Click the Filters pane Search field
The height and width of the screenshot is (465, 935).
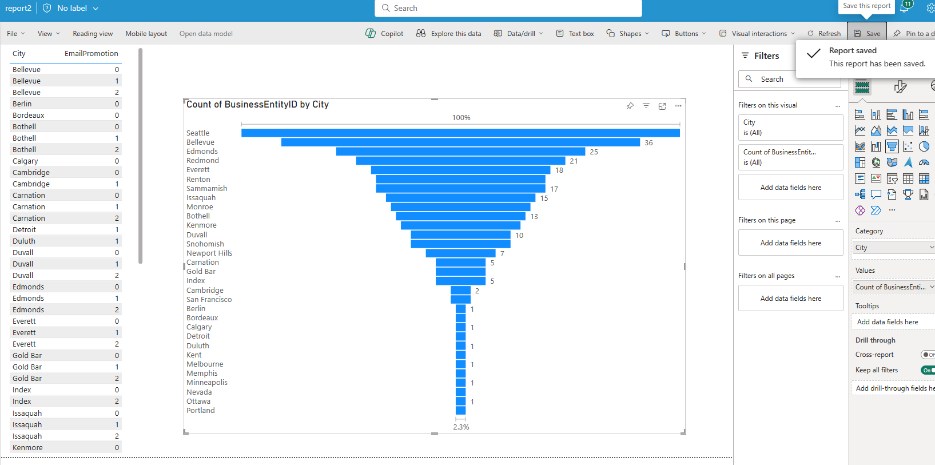pyautogui.click(x=789, y=80)
